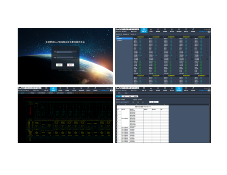Image resolution: width=227 pixels, height=175 pixels.
Task: Click the green login button on the login dialog
Action: (x=59, y=65)
